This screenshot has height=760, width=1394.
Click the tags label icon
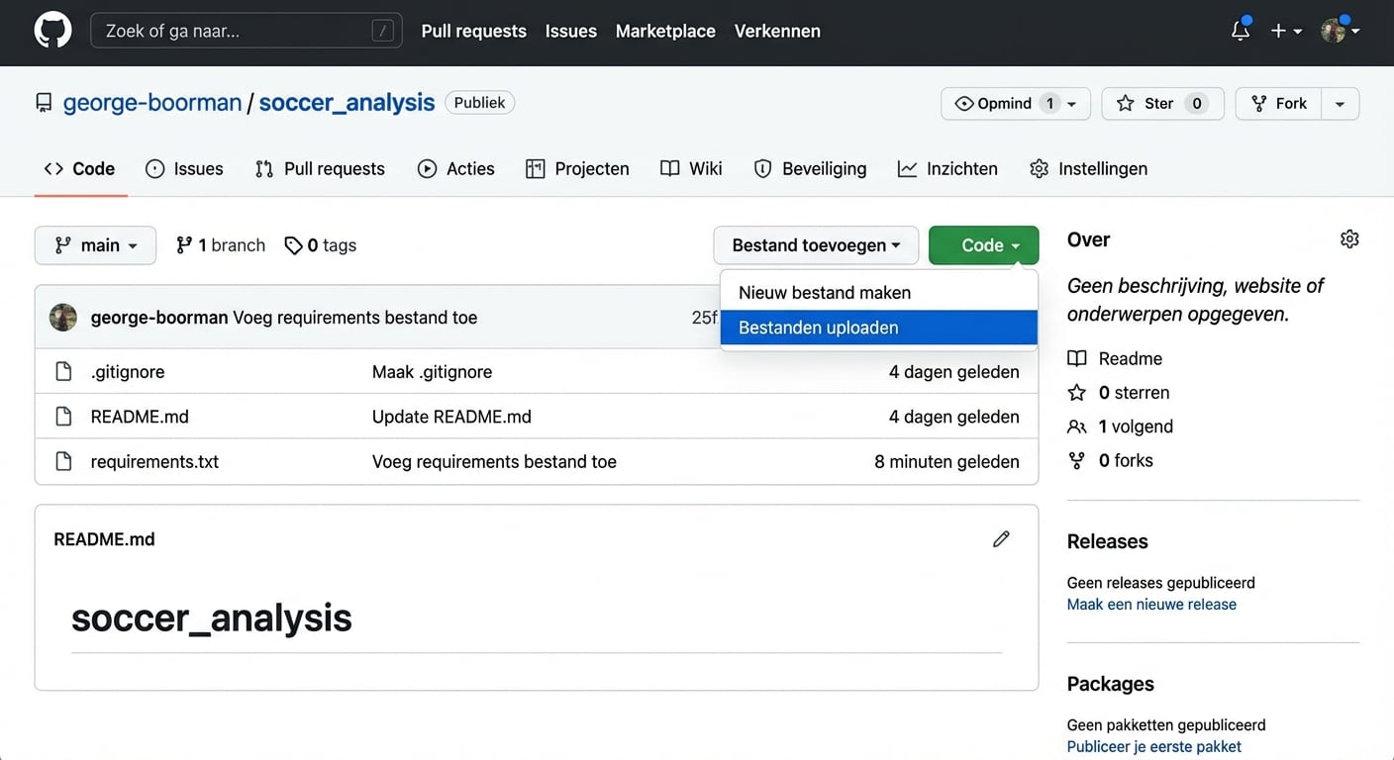pos(293,245)
